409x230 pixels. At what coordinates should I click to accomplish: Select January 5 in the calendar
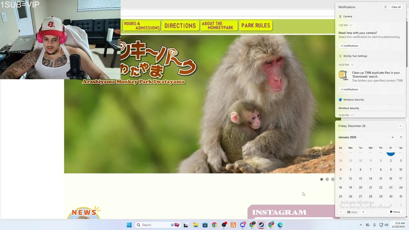click(351, 170)
